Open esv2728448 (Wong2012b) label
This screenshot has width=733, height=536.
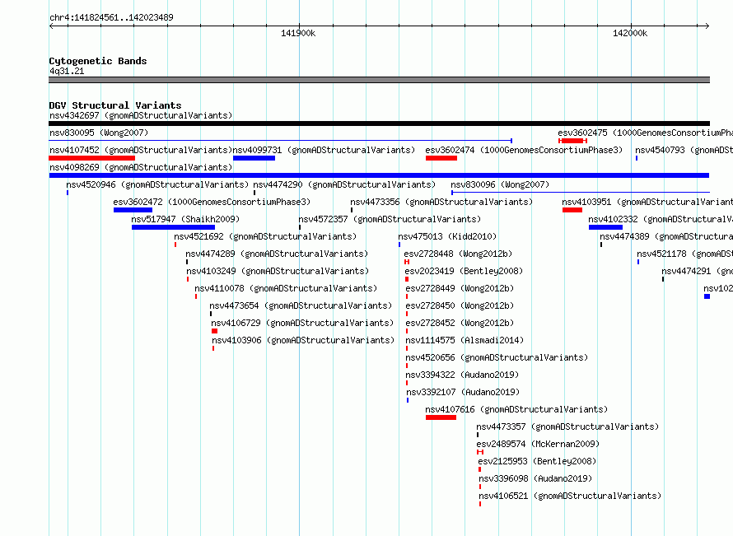[x=458, y=254]
